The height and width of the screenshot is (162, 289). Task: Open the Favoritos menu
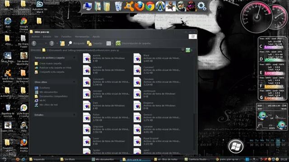(66, 36)
